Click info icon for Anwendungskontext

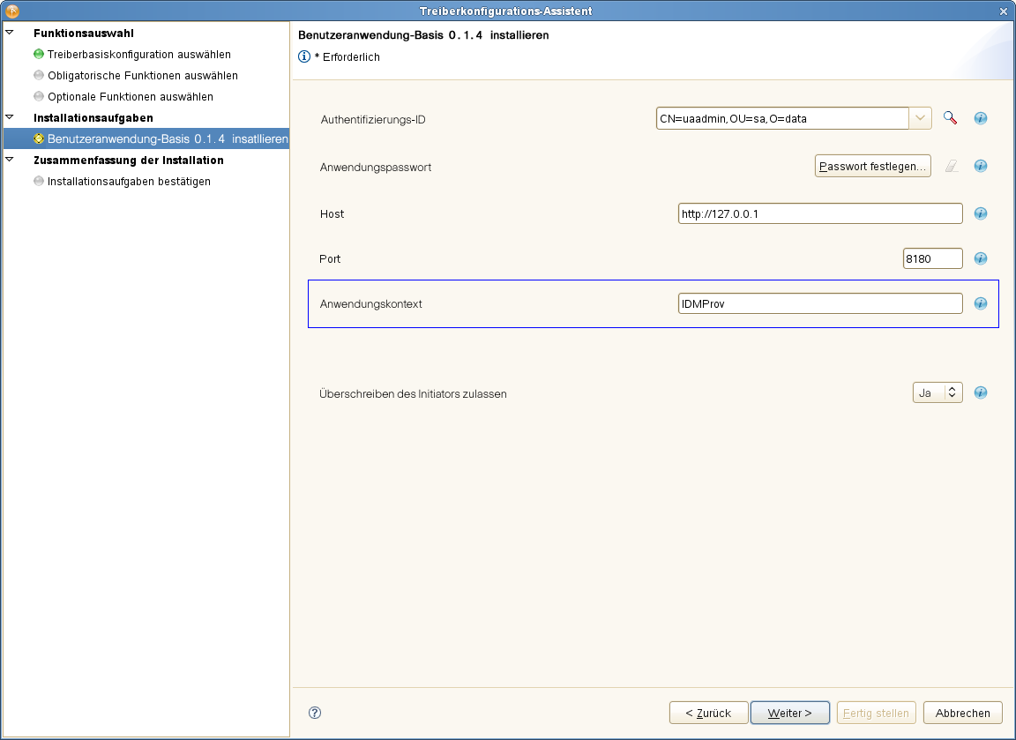click(x=980, y=303)
